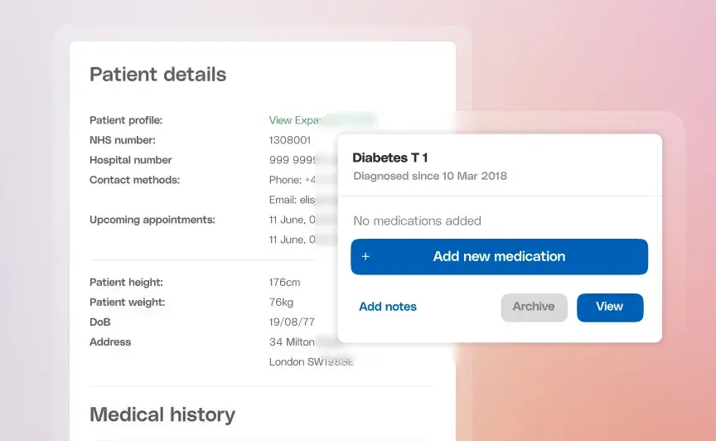Open the Add notes link
The width and height of the screenshot is (716, 441).
click(388, 307)
